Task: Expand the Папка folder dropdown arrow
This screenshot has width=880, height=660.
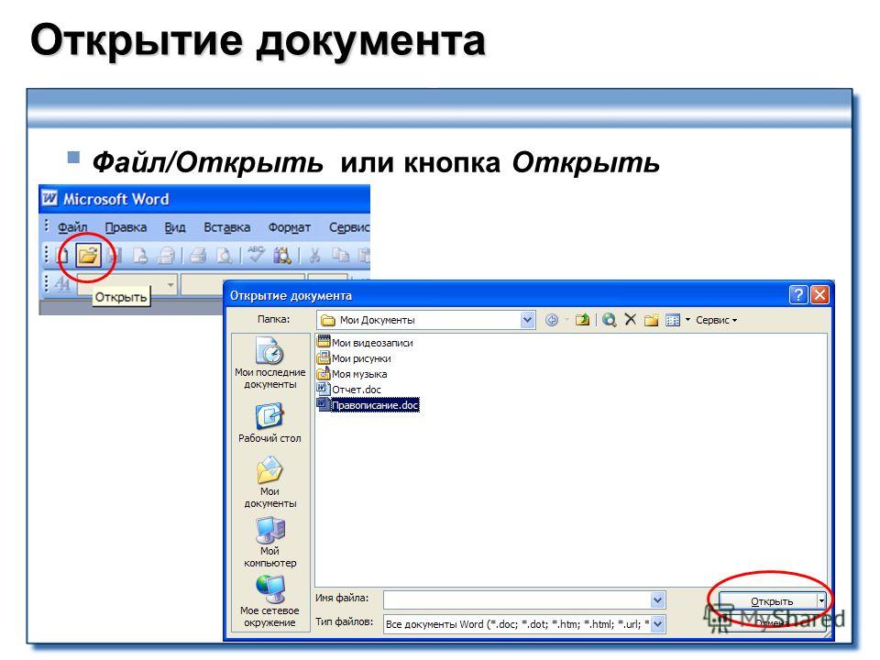Action: click(x=527, y=320)
